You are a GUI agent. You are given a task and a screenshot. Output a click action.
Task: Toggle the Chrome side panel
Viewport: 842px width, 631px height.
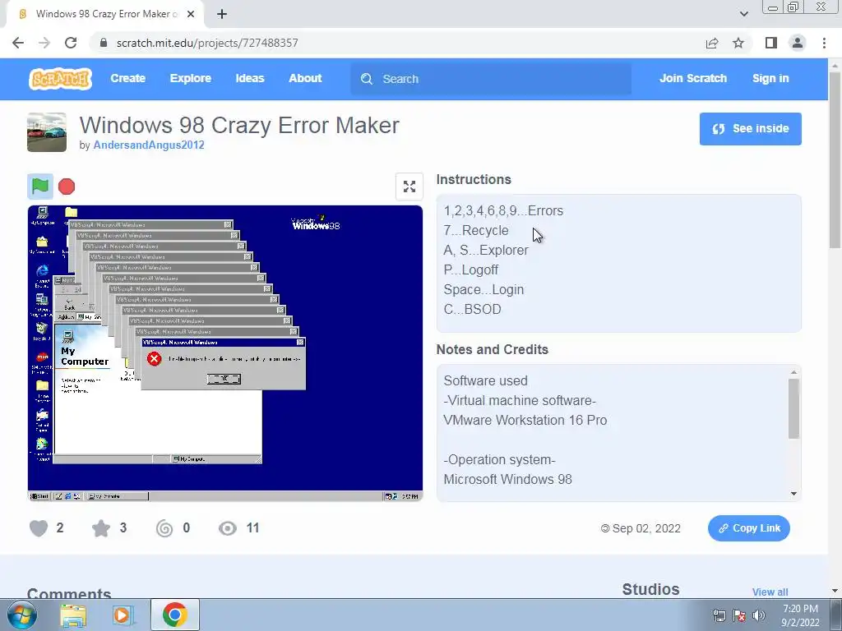pos(771,43)
